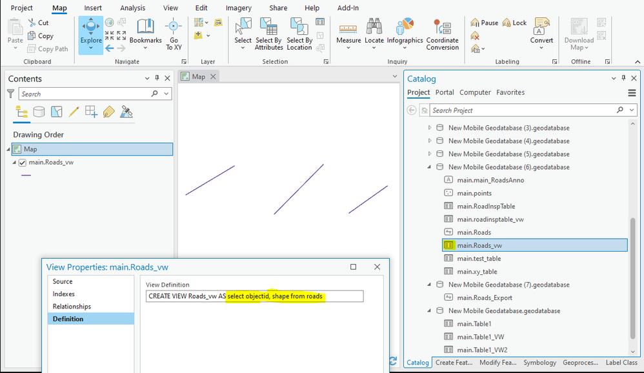This screenshot has height=373, width=644.
Task: Switch Contents to List By Drawing Order
Action: [21, 112]
